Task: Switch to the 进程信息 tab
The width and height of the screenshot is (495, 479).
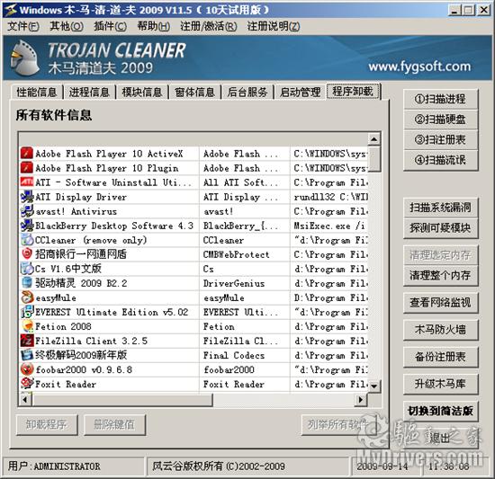Action: click(x=89, y=92)
